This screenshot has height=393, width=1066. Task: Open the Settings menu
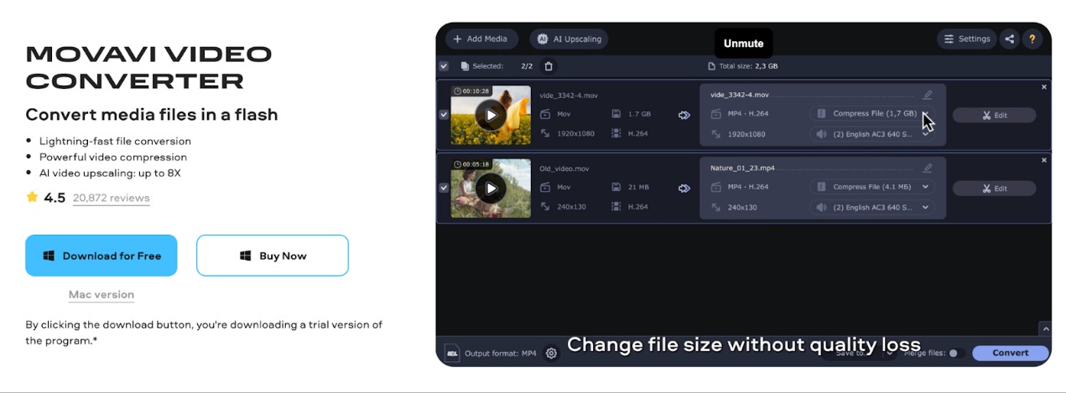coord(966,39)
